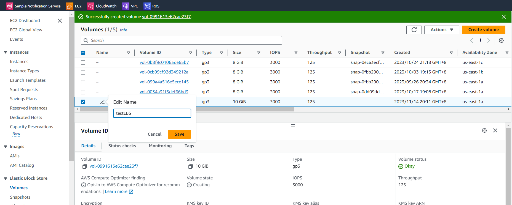Open the Actions dropdown menu
Viewport: 512px width, 205px height.
pyautogui.click(x=442, y=30)
